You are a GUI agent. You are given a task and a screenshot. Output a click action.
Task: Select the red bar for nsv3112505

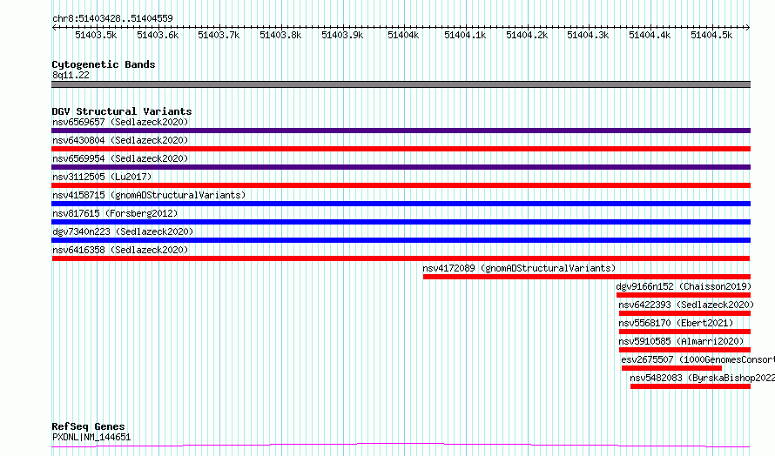[x=401, y=185]
